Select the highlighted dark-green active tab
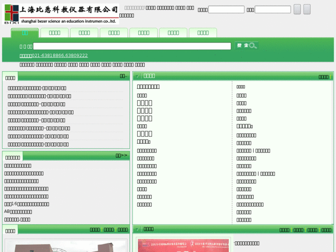336x252 pixels. 25,33
